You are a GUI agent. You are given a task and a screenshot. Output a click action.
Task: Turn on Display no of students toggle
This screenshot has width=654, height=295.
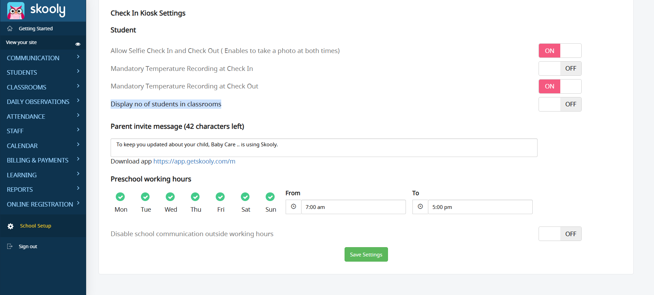click(560, 104)
